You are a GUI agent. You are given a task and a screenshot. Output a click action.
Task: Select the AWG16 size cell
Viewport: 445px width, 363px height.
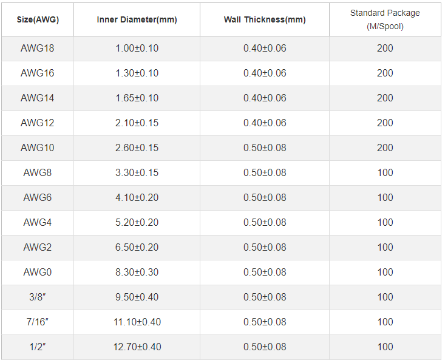tap(38, 73)
